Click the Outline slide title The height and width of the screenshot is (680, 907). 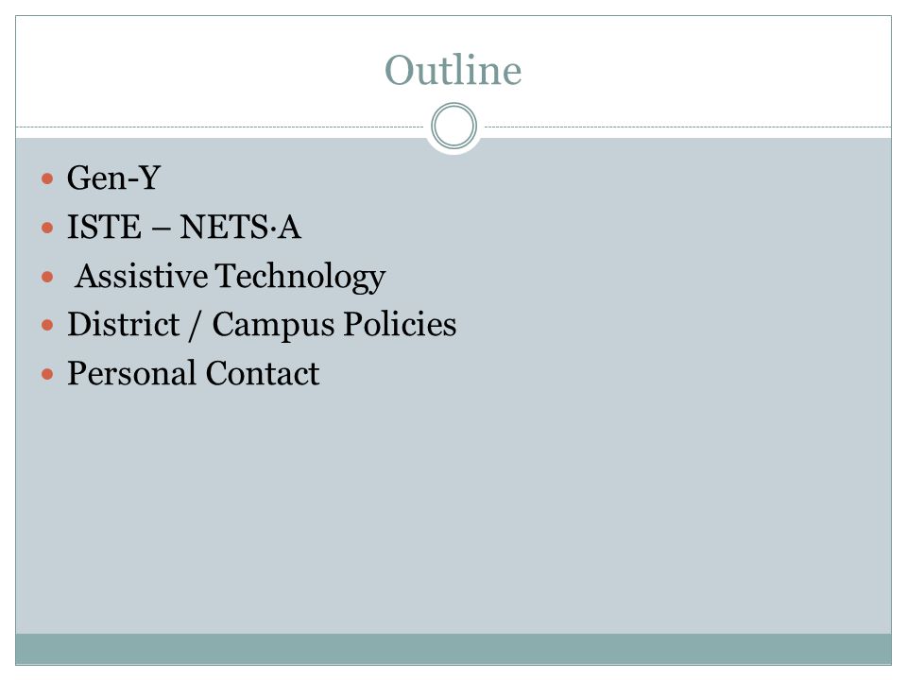pyautogui.click(x=453, y=71)
